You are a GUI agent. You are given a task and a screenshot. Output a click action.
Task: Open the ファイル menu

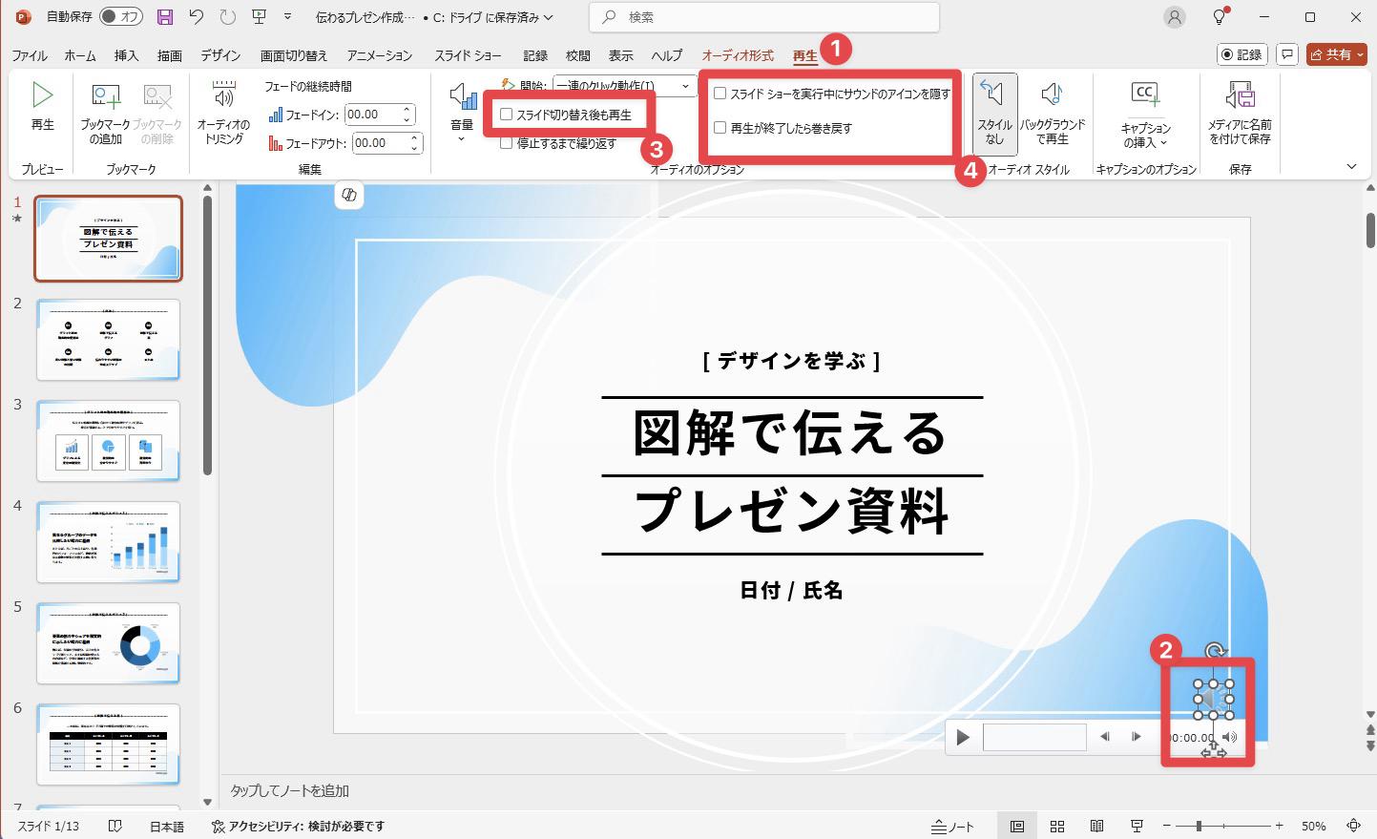point(30,55)
